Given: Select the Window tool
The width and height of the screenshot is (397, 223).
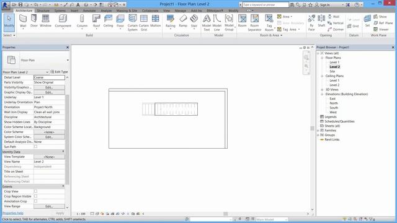Looking at the screenshot, I should 45,20.
